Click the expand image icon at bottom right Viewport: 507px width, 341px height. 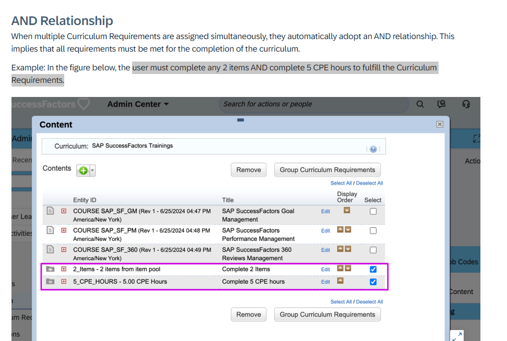coord(456,336)
